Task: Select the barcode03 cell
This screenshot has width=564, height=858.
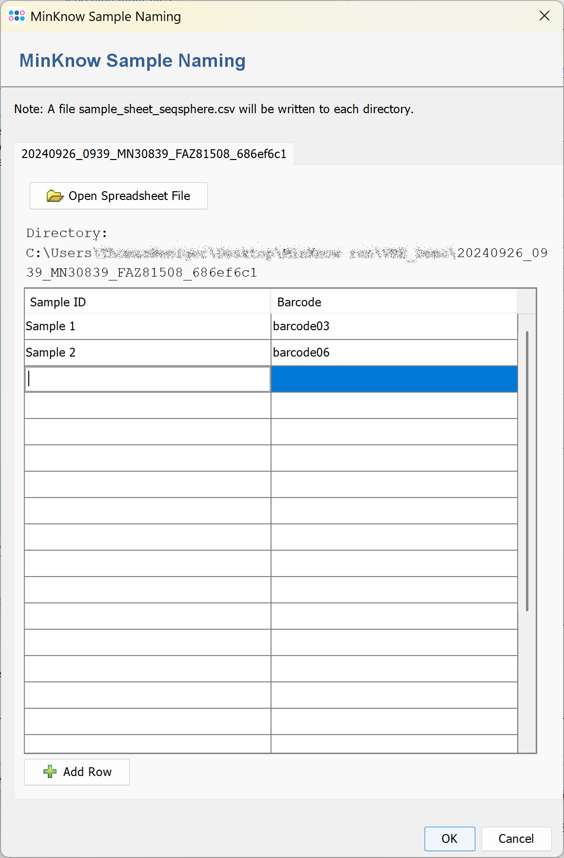Action: click(394, 326)
